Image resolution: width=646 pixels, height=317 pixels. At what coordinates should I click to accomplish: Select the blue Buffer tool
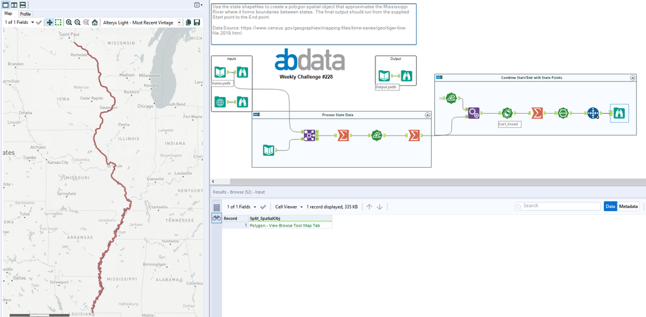(x=593, y=112)
